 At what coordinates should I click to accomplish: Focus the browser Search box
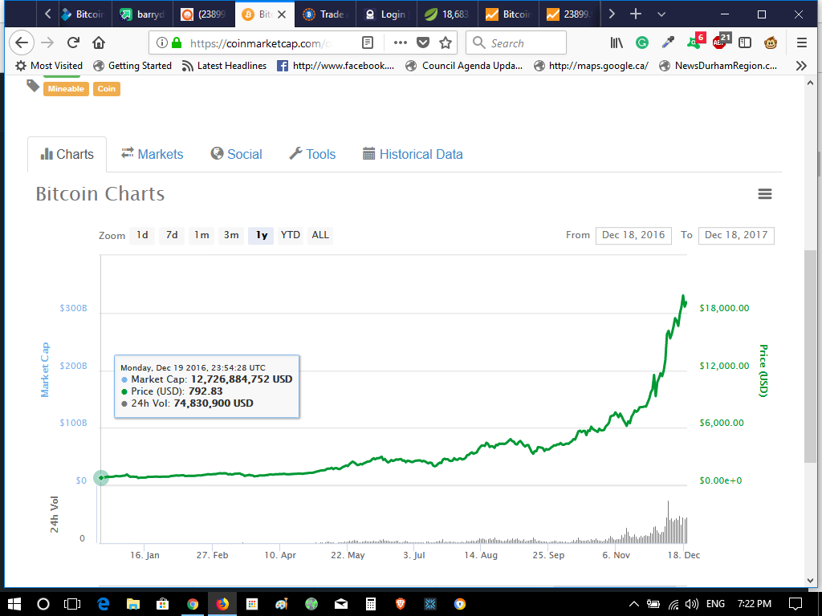(516, 43)
